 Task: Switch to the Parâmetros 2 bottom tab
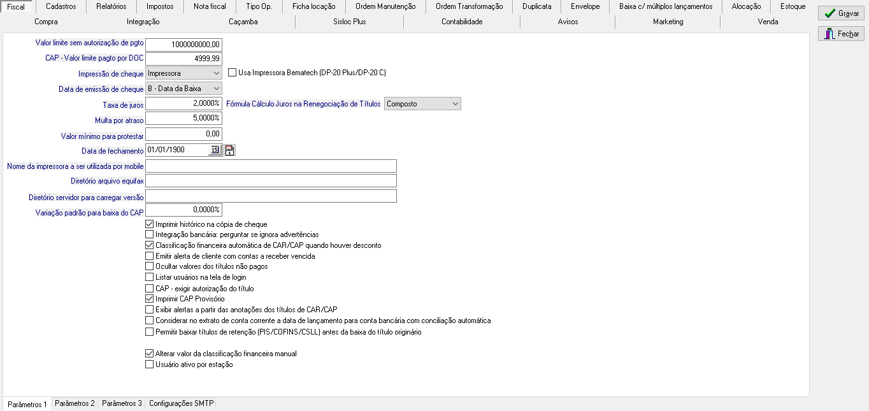(75, 403)
